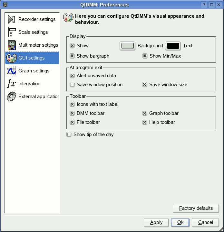
Task: Enable Show tip of the day
Action: pos(69,135)
